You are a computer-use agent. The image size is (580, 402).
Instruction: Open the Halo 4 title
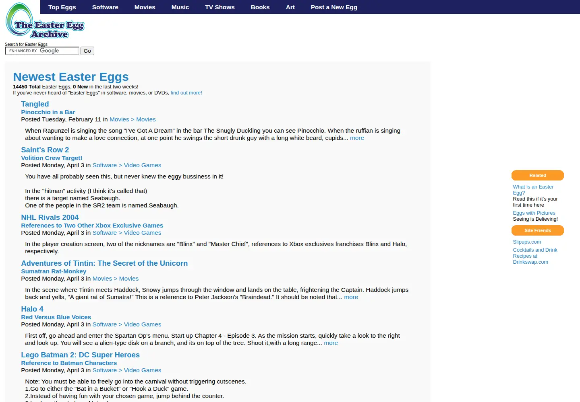click(32, 309)
